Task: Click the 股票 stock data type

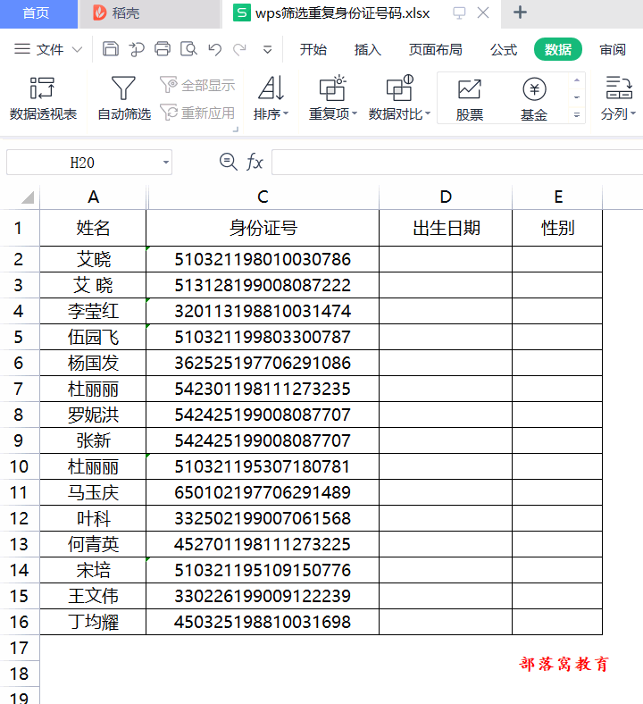Action: click(x=470, y=99)
